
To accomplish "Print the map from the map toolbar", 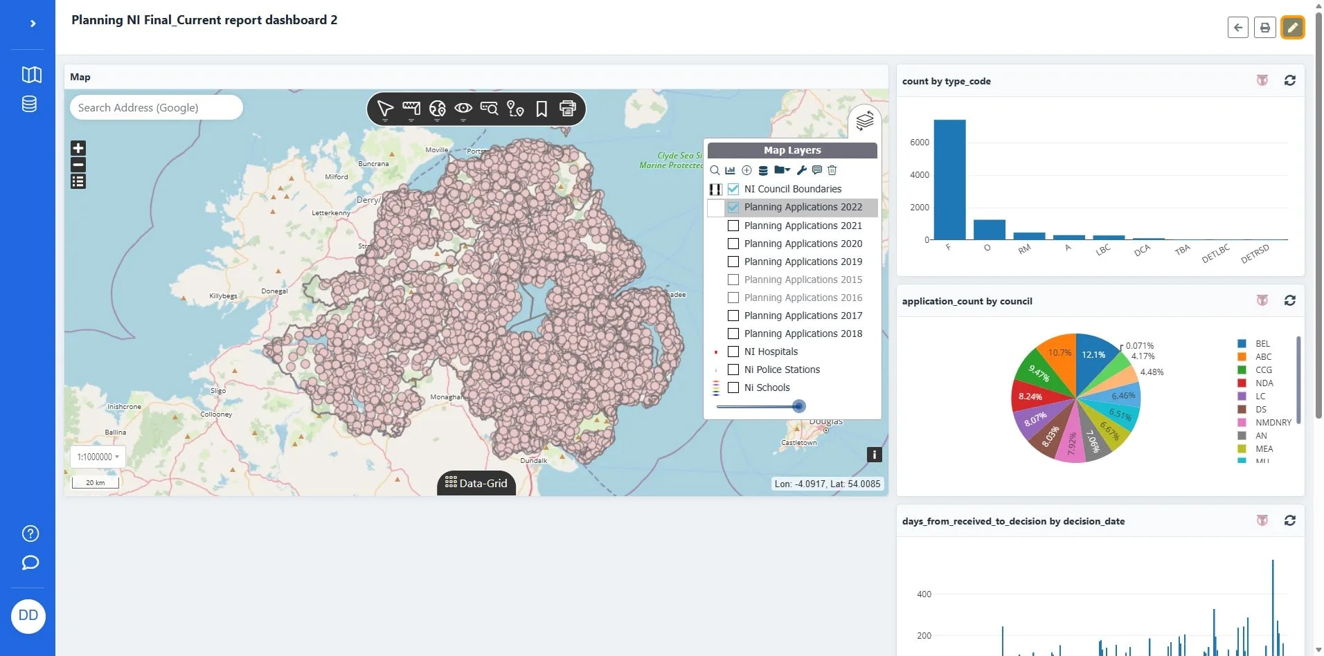I will [568, 109].
